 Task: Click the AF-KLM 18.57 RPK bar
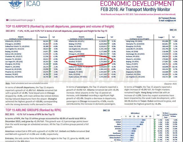[129, 129]
